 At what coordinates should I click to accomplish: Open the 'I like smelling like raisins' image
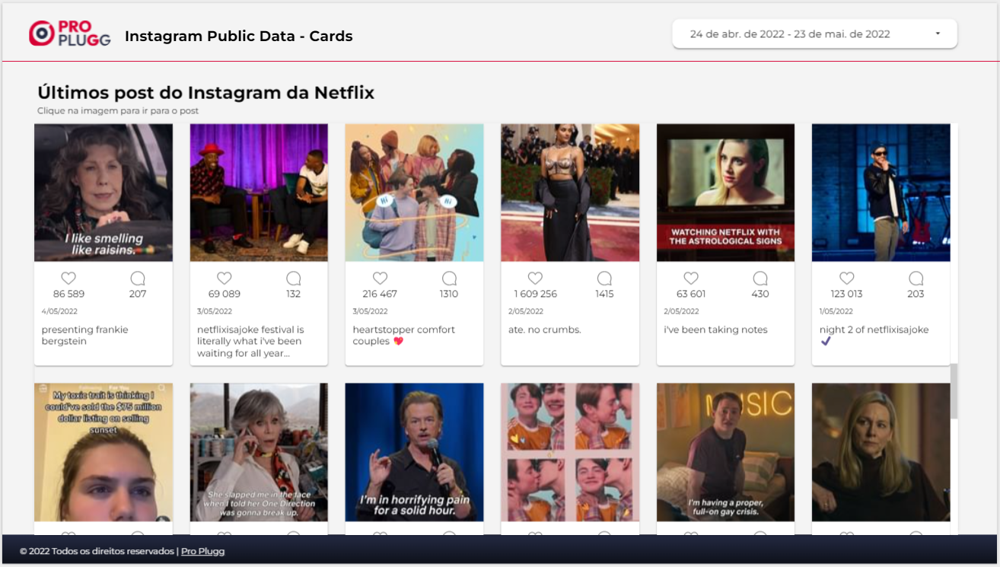point(104,193)
